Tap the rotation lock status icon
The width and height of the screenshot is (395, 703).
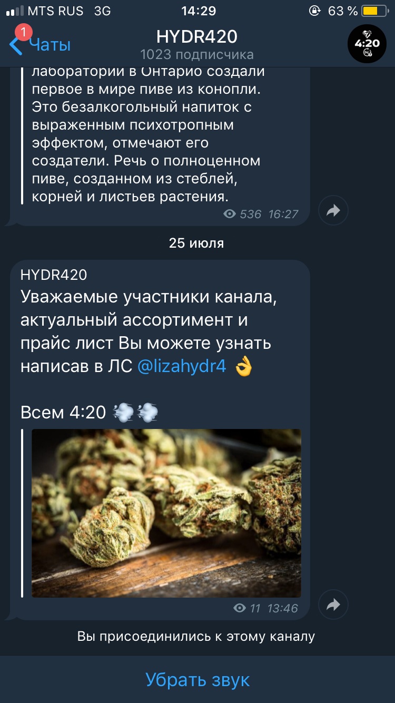[x=315, y=11]
